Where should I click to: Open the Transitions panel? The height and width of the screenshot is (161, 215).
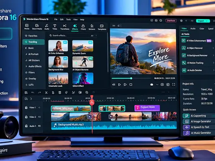[x=65, y=27]
